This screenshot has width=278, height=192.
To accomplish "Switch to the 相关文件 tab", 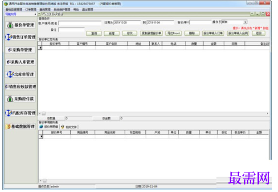I will 69,127.
